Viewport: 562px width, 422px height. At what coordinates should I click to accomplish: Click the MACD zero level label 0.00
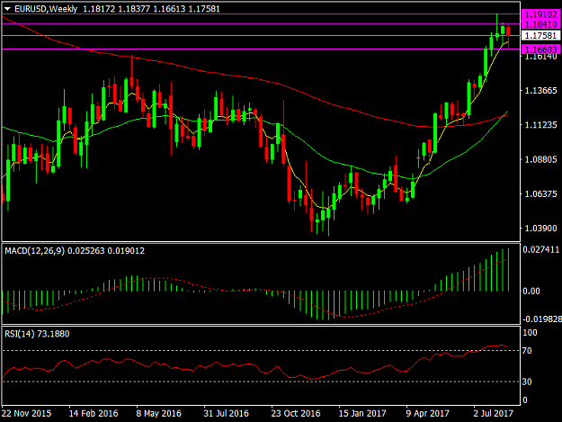pyautogui.click(x=531, y=292)
